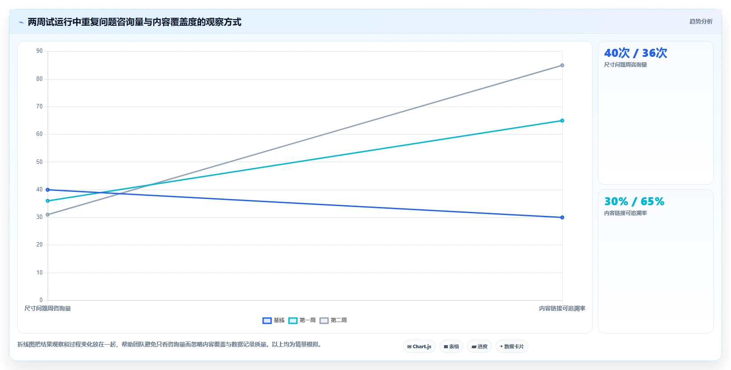The image size is (731, 370).
Task: Click the 30% / 65% metric value
Action: (x=634, y=202)
